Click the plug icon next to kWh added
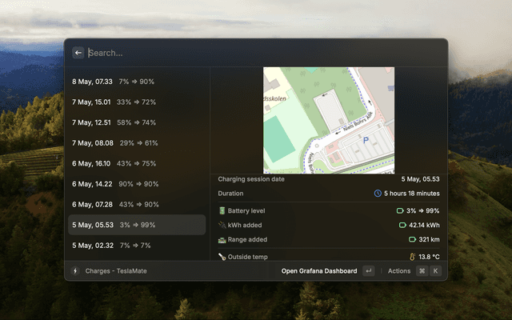 pos(222,226)
